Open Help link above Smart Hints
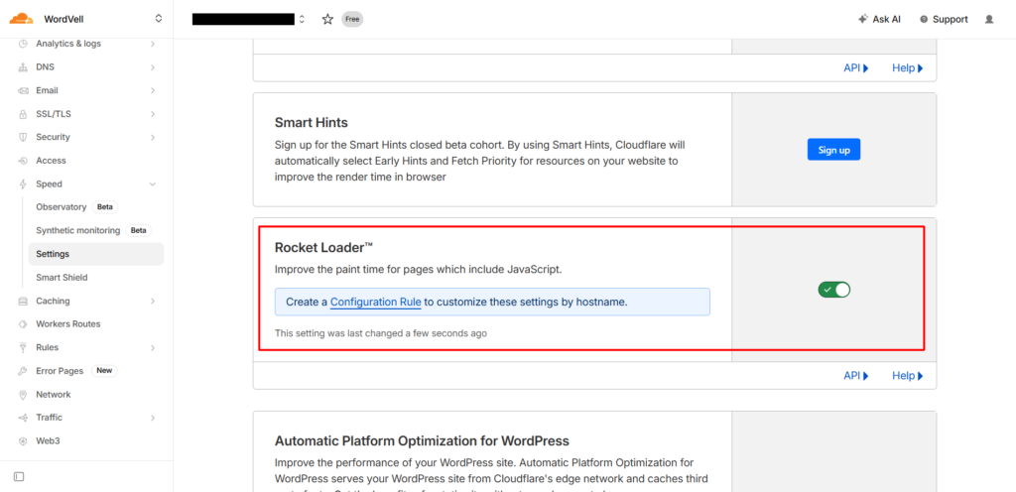 coord(907,68)
